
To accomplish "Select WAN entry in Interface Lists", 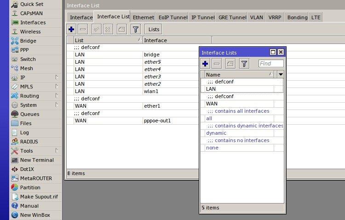I will tap(242, 104).
